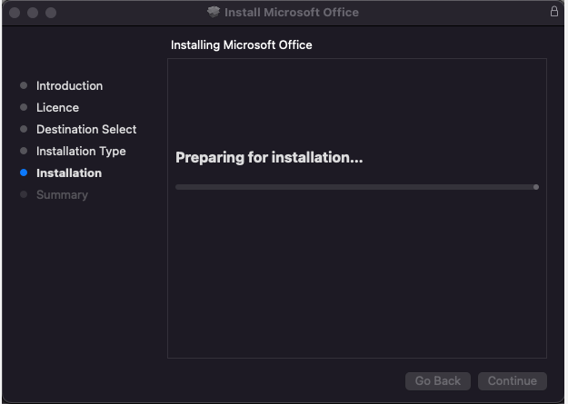568x404 pixels.
Task: Minimize the installer window
Action: pyautogui.click(x=33, y=13)
